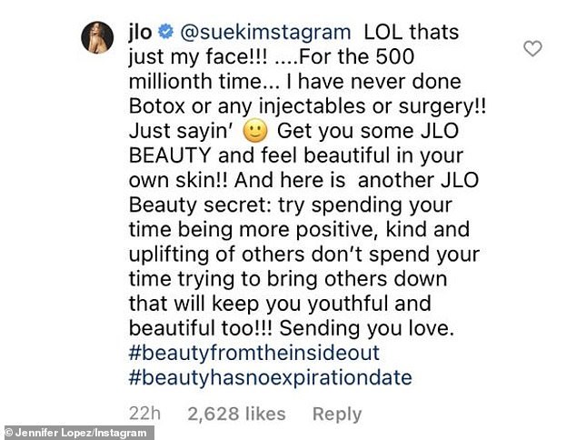Viewport: 576px width, 440px height.
Task: Click the words 'LOL thats' in the comment
Action: pyautogui.click(x=412, y=33)
